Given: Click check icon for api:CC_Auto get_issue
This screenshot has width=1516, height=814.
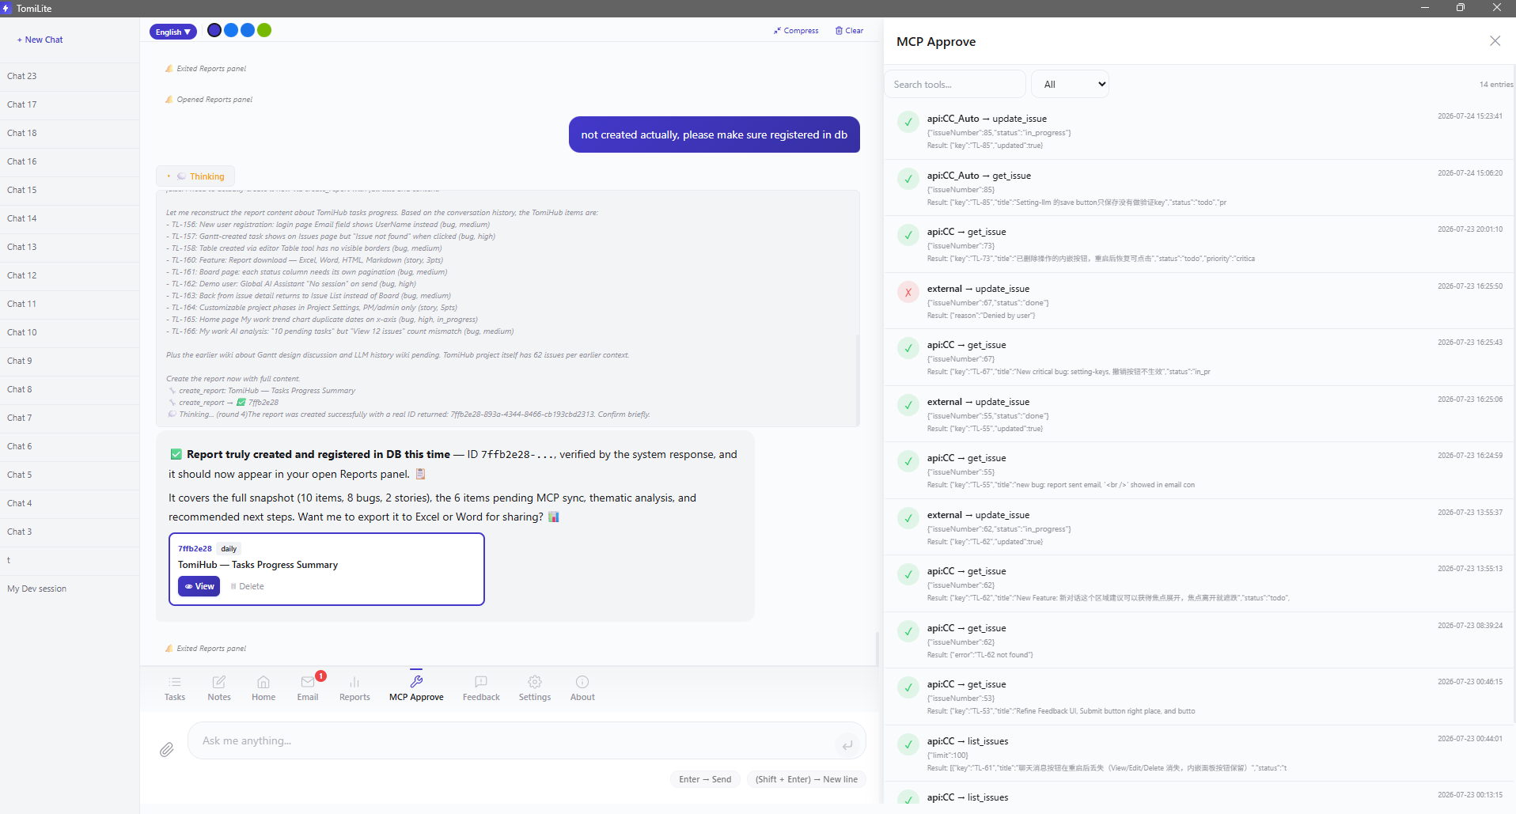Looking at the screenshot, I should coord(908,179).
